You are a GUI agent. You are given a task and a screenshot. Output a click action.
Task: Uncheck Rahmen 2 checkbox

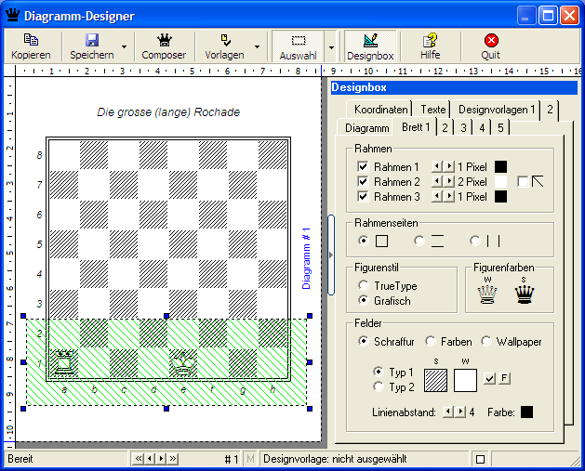click(x=363, y=181)
